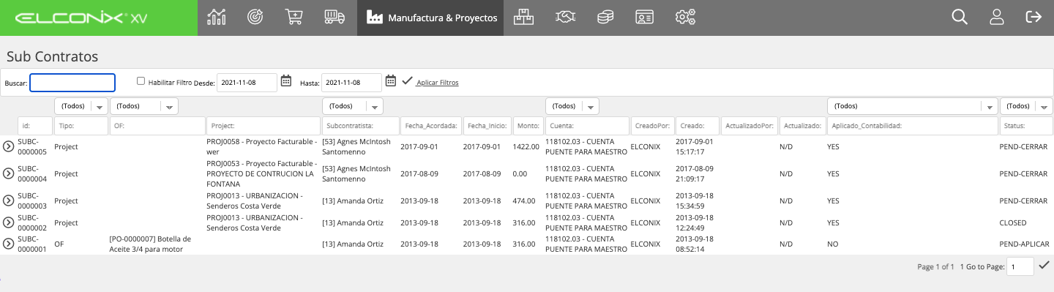Click the Project filter field
Screen dimensions: 1054x292
point(263,126)
